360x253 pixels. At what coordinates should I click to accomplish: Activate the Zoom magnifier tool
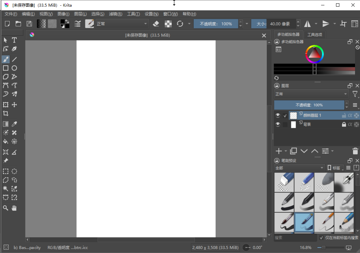[6, 208]
